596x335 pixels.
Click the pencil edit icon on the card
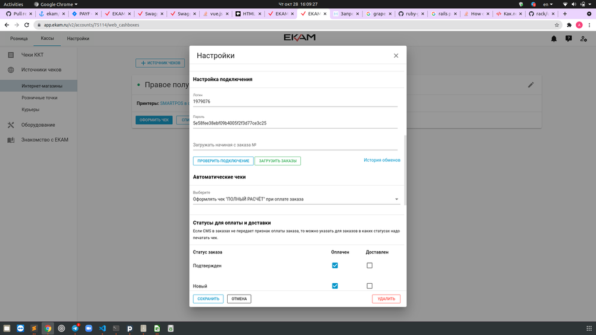531,85
